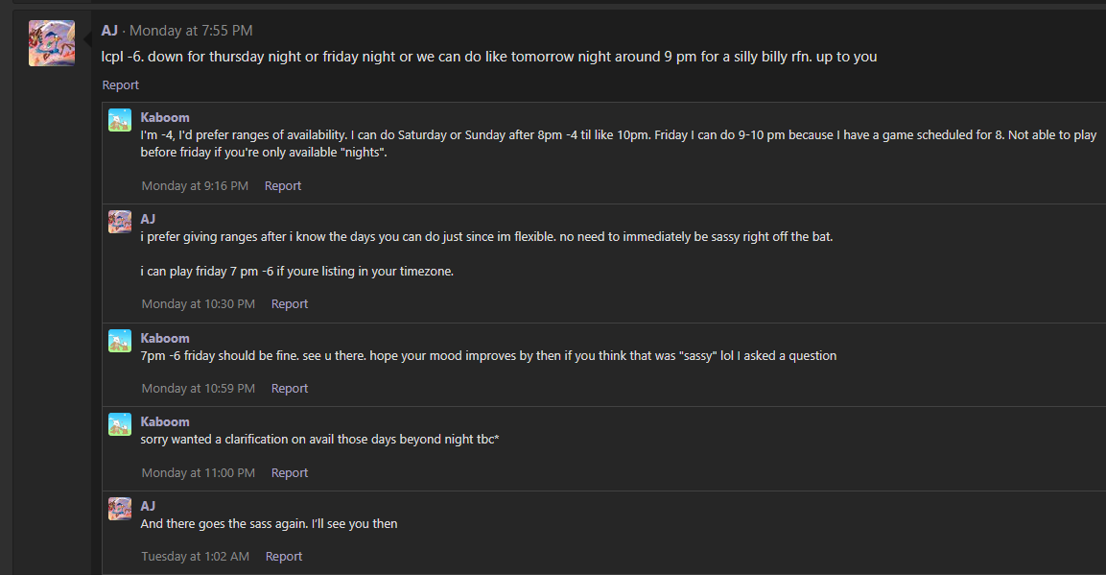Click Kaboom's avatar on first reply

(x=120, y=120)
